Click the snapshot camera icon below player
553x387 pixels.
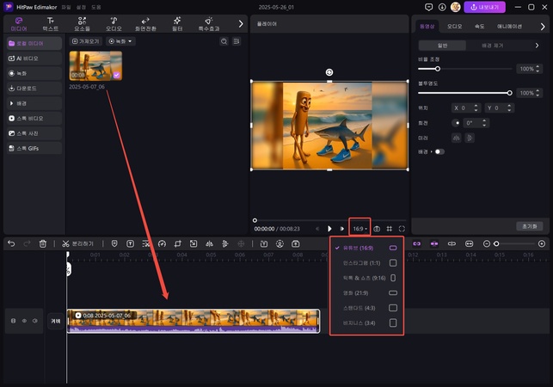(x=377, y=229)
